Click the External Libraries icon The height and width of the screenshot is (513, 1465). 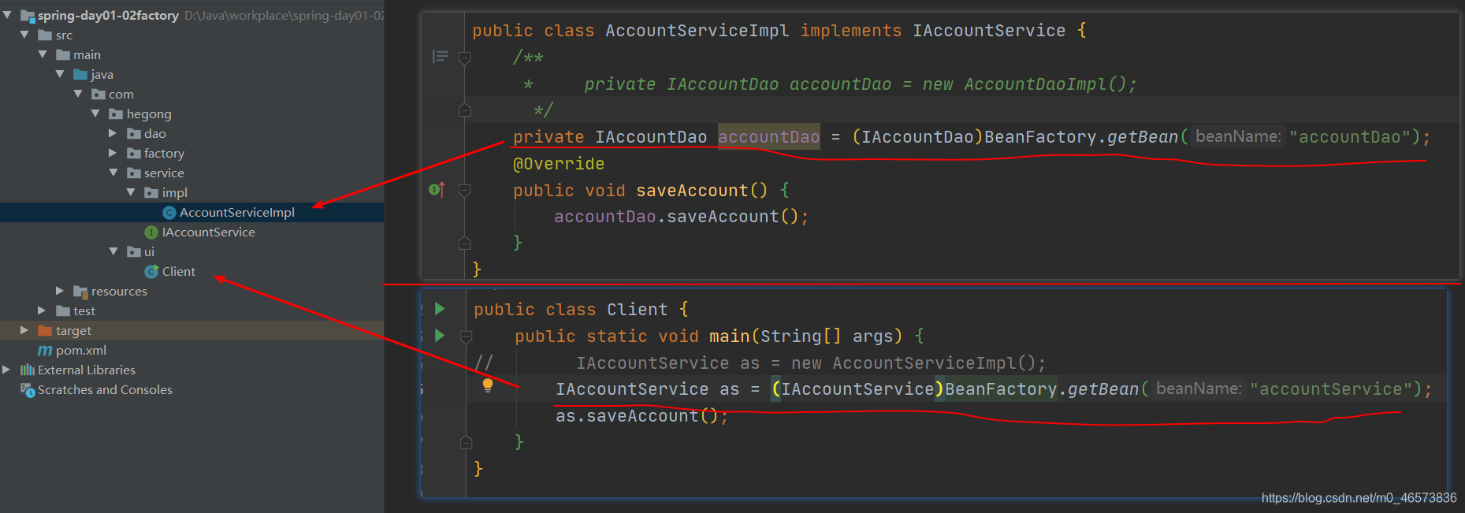[x=28, y=370]
